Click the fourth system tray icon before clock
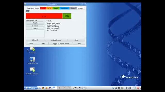 click(x=122, y=88)
